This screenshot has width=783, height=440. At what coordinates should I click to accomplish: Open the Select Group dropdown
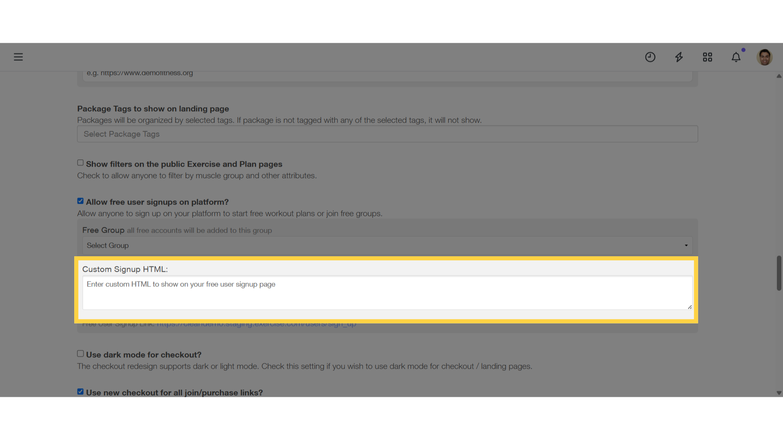pyautogui.click(x=387, y=246)
